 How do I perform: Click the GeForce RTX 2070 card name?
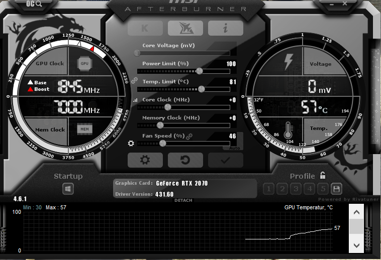point(182,183)
